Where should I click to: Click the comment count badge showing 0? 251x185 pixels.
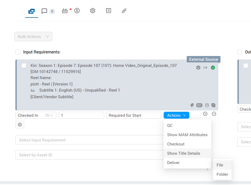[x=52, y=11]
